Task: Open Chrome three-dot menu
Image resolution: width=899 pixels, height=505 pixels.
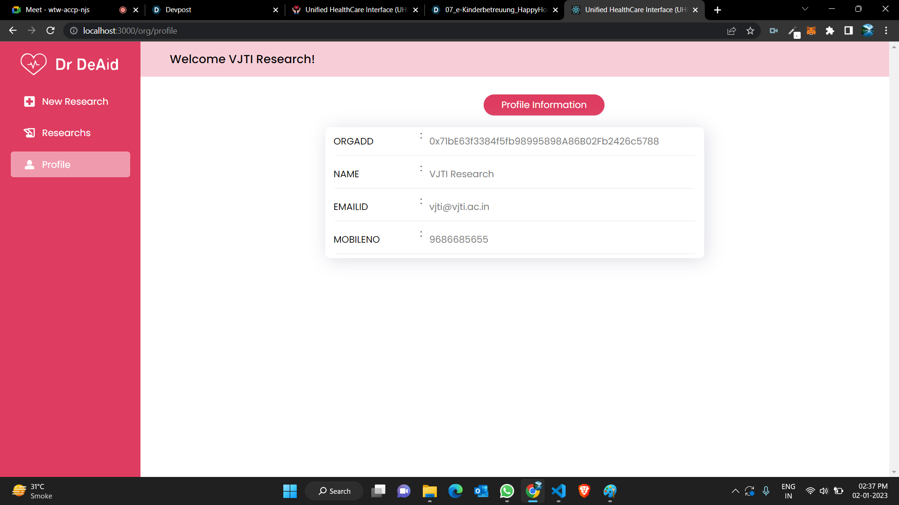Action: (886, 31)
